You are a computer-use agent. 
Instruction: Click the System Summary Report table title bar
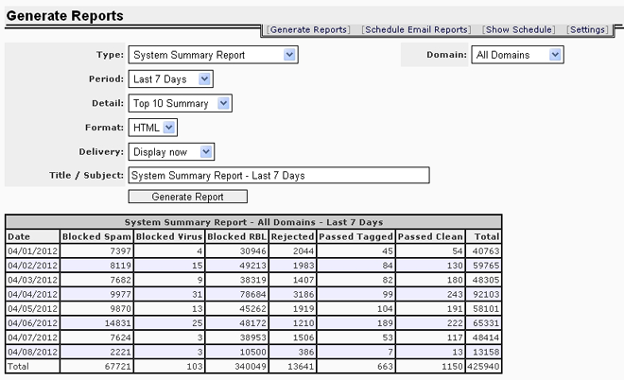click(x=253, y=222)
